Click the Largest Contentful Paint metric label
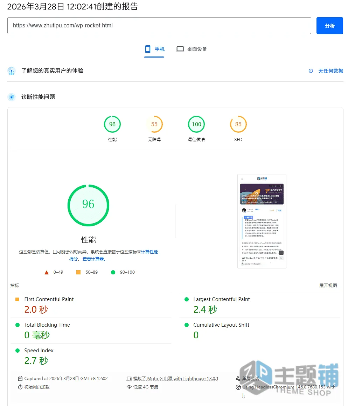The height and width of the screenshot is (406, 348). click(x=221, y=299)
